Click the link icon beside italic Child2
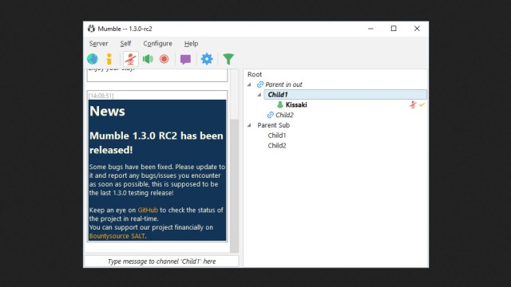 coord(270,115)
